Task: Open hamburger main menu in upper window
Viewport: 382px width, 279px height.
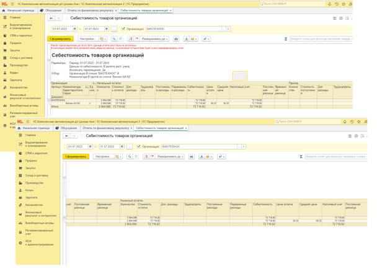Action: click(x=12, y=4)
